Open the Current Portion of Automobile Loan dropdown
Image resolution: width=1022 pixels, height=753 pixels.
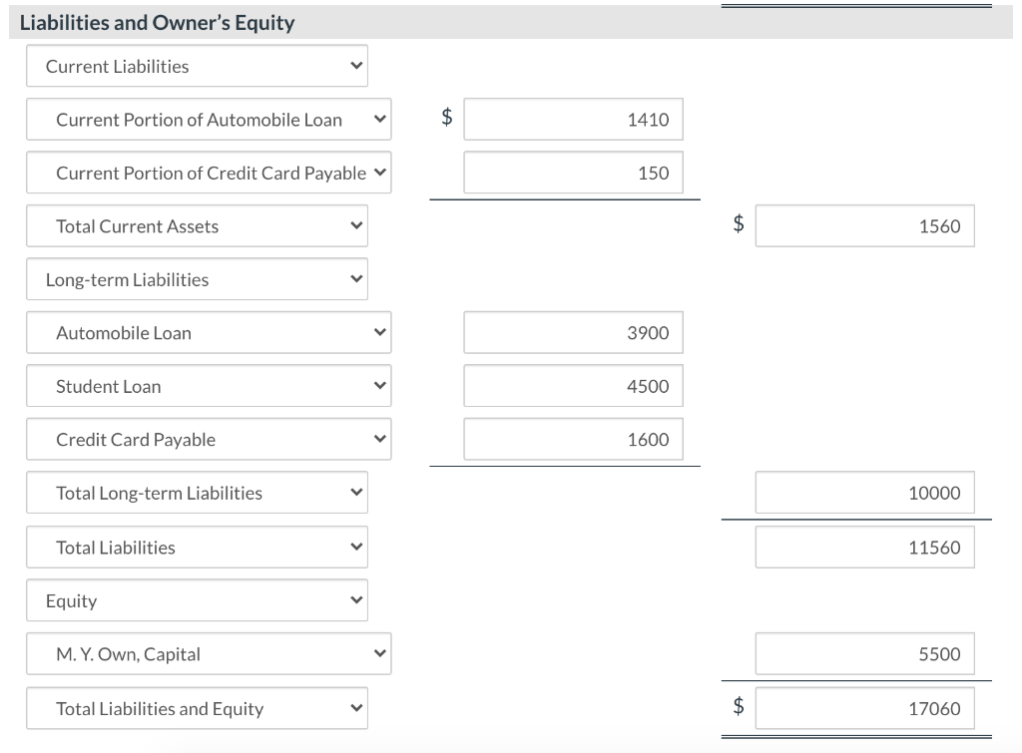[209, 120]
